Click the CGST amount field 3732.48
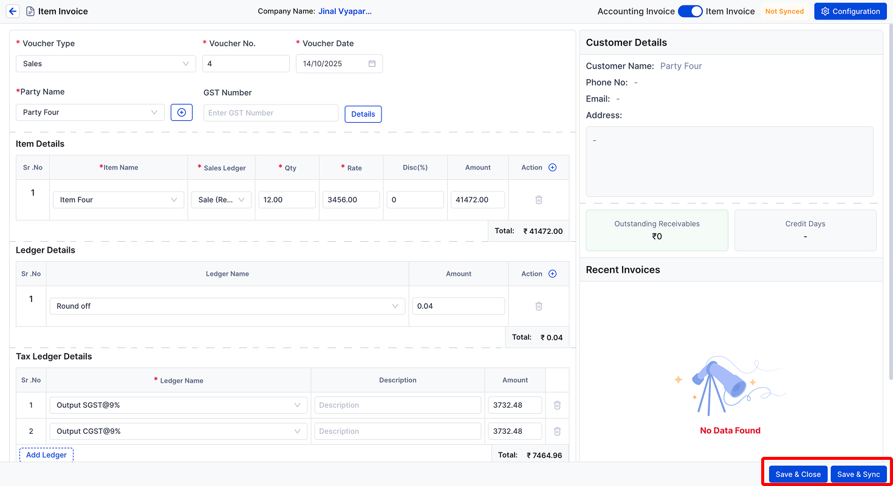Screen dimensions: 893x486 (x=515, y=431)
